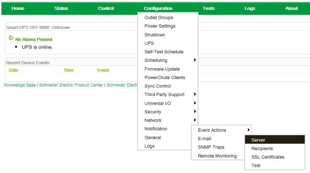This screenshot has width=310, height=173.
Task: Open the Home tab
Action: pos(18,8)
